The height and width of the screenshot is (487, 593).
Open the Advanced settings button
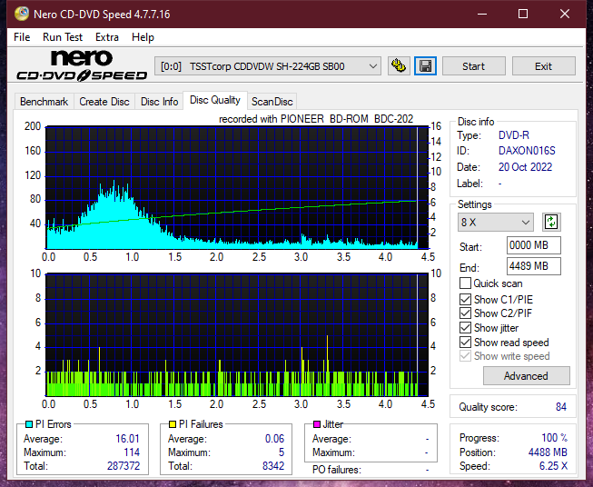[526, 376]
